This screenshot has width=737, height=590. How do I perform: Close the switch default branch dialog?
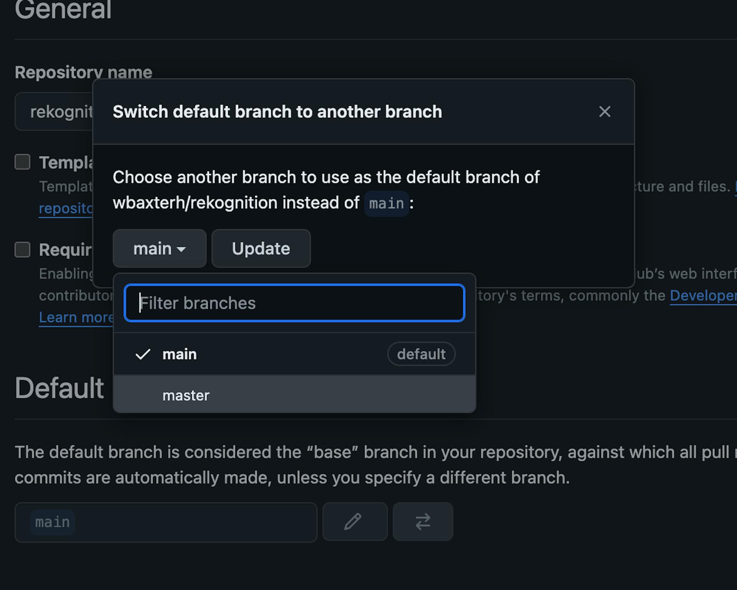point(604,112)
